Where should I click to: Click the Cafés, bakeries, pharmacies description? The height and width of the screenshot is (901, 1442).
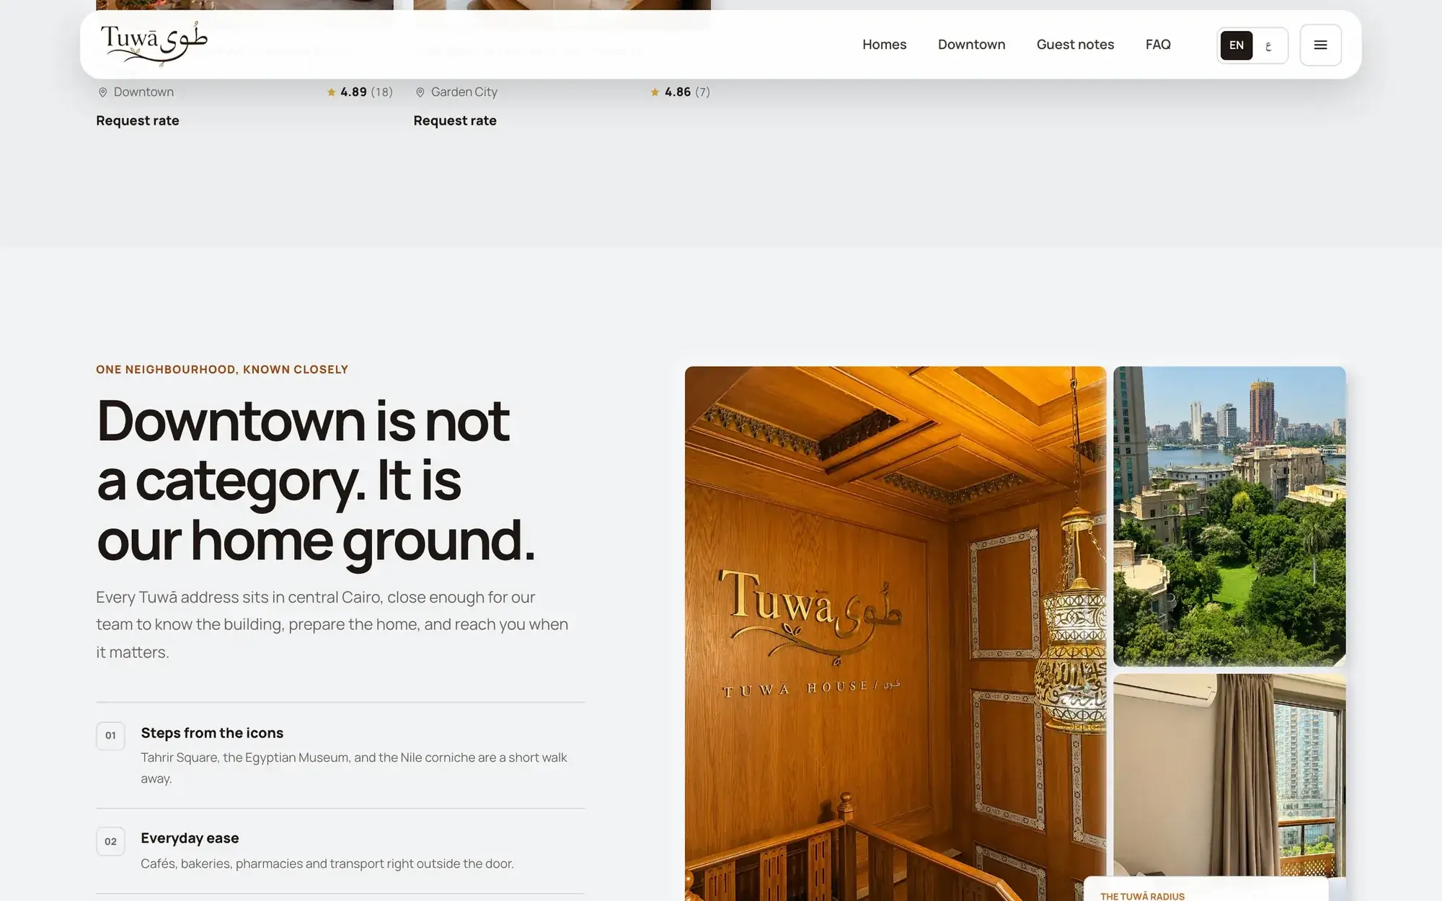click(327, 864)
